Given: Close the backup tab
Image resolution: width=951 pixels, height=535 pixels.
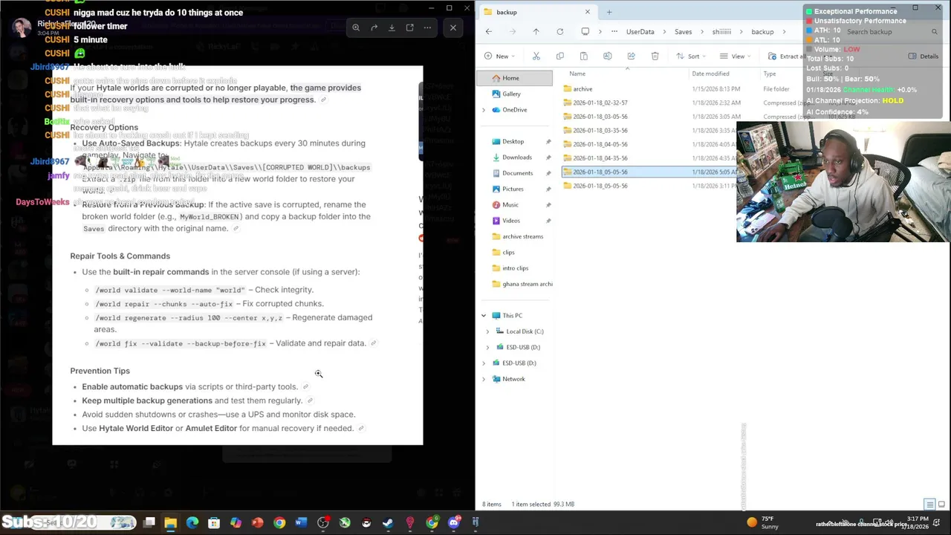Looking at the screenshot, I should click(x=587, y=12).
